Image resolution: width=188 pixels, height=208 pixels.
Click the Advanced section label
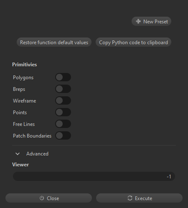click(37, 154)
